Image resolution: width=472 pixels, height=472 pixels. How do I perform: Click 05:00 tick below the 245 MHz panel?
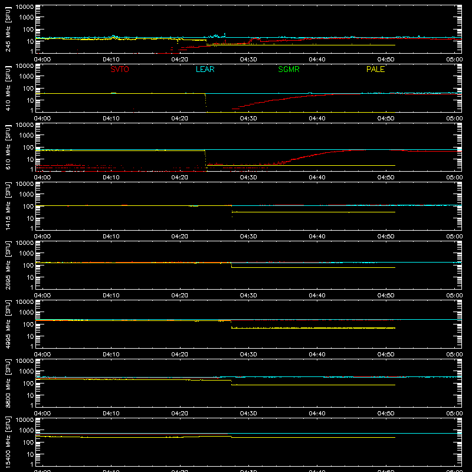coord(454,60)
